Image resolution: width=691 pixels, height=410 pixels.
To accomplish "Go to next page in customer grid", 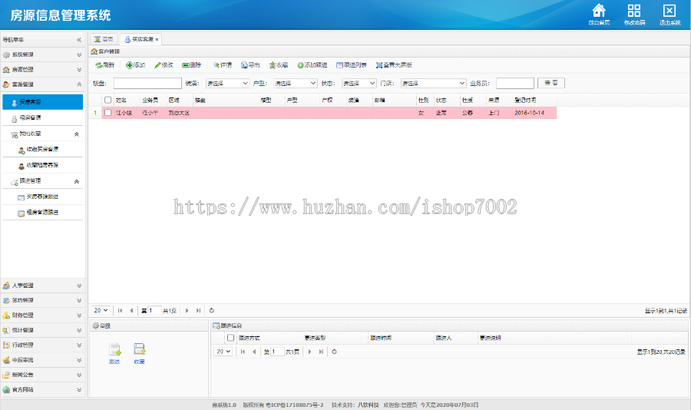I will [x=187, y=311].
